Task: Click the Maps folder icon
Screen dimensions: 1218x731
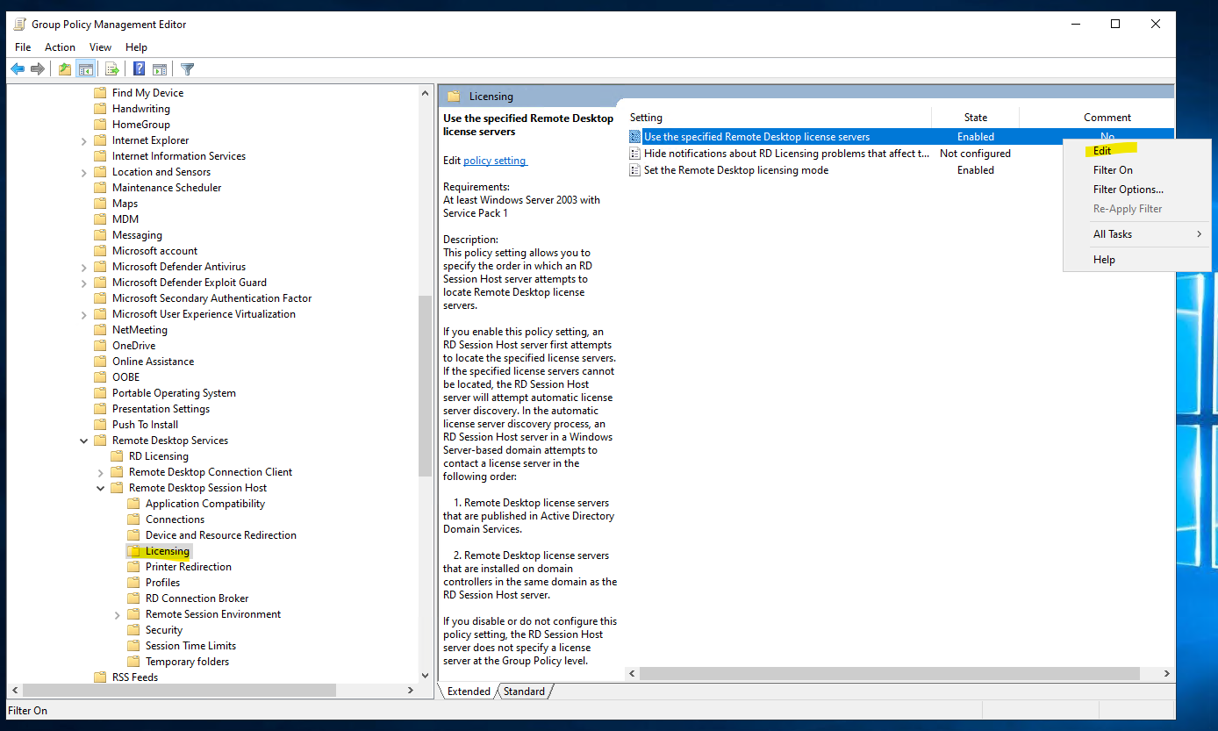Action: click(100, 204)
